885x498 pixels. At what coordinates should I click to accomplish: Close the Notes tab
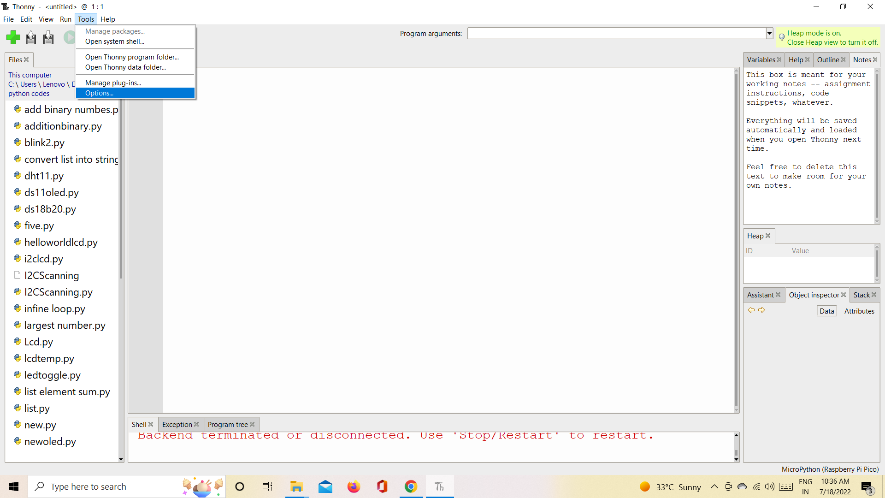tap(875, 60)
